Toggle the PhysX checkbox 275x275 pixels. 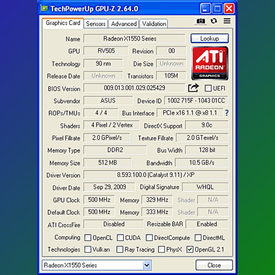click(x=161, y=249)
